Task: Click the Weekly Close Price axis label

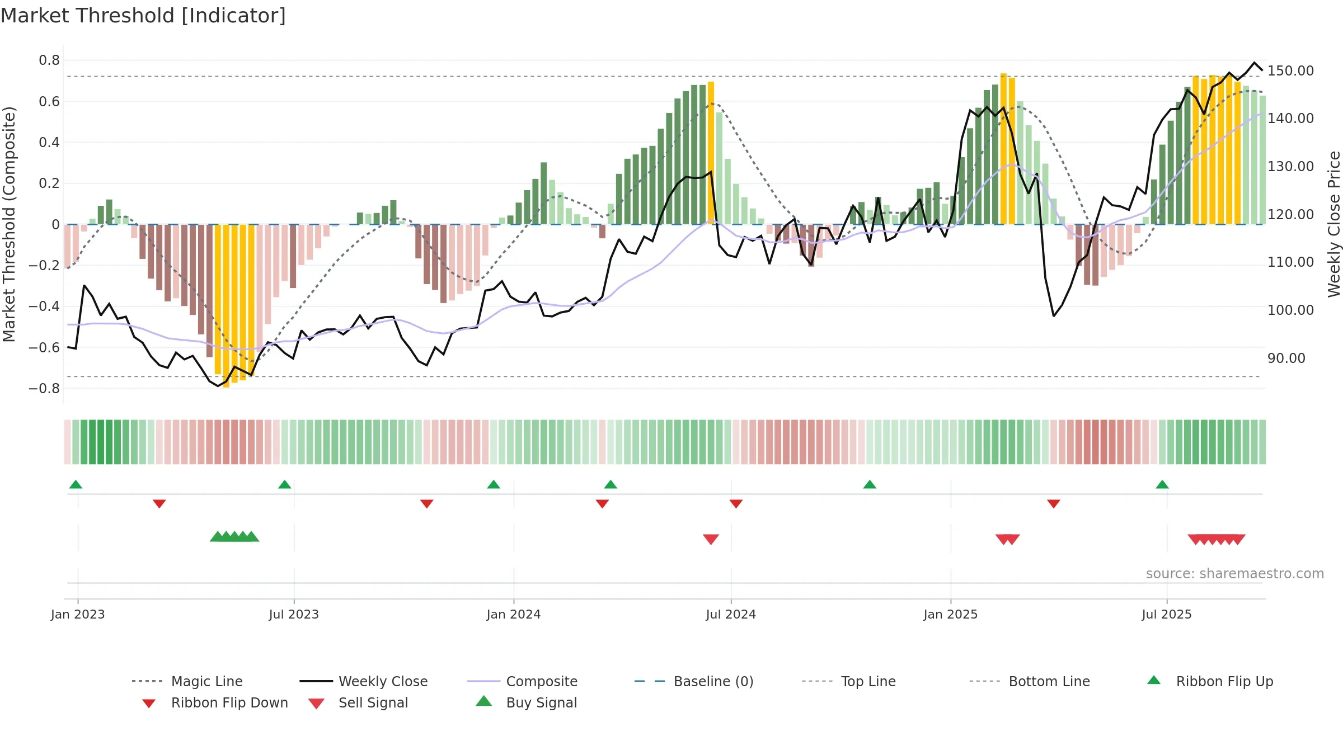Action: pyautogui.click(x=1334, y=224)
